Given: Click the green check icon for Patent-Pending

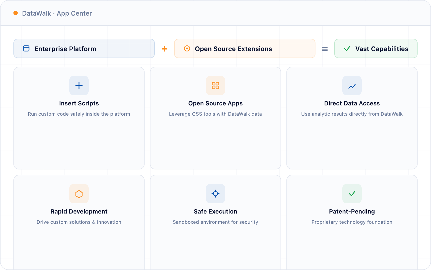Looking at the screenshot, I should (352, 194).
